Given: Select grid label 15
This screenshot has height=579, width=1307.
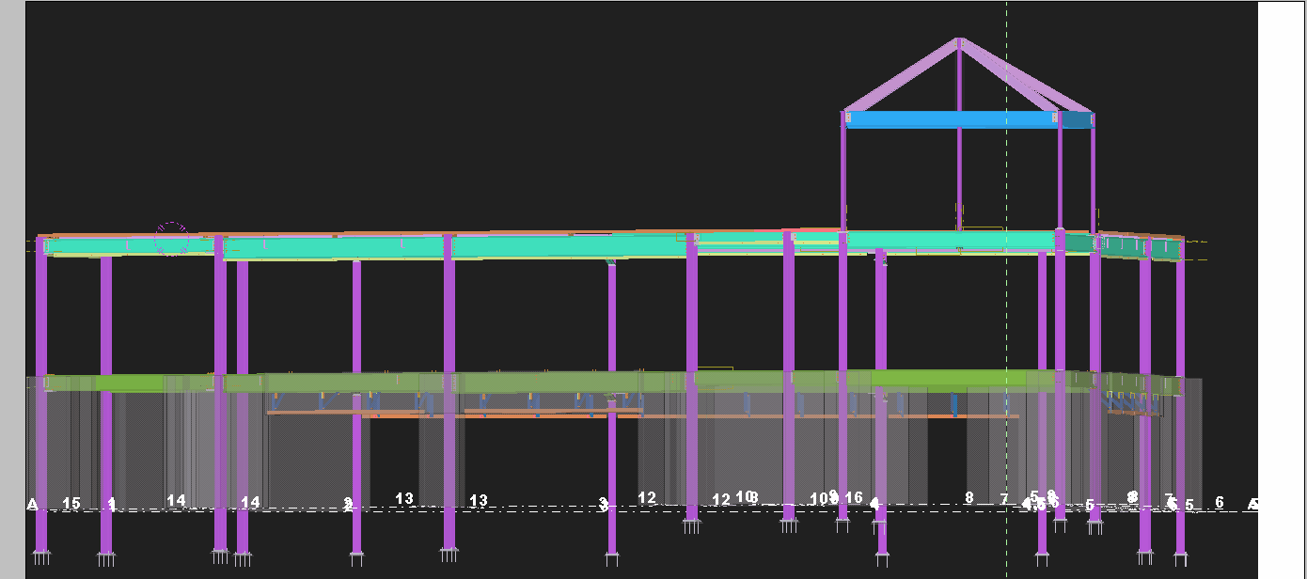Looking at the screenshot, I should click(71, 503).
